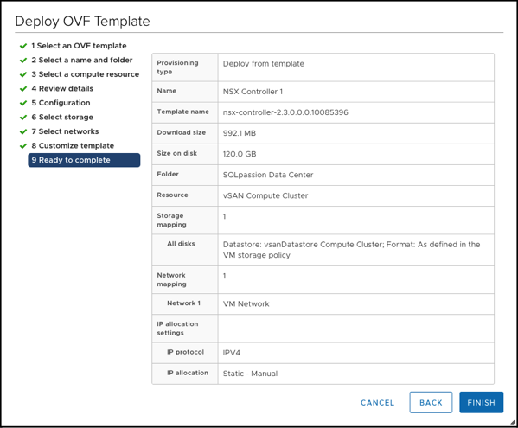
Task: Click green checkmark beside Select storage
Action: click(23, 118)
